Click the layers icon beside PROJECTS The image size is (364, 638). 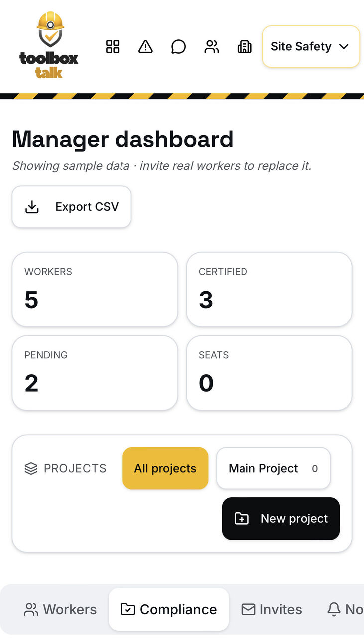[31, 469]
